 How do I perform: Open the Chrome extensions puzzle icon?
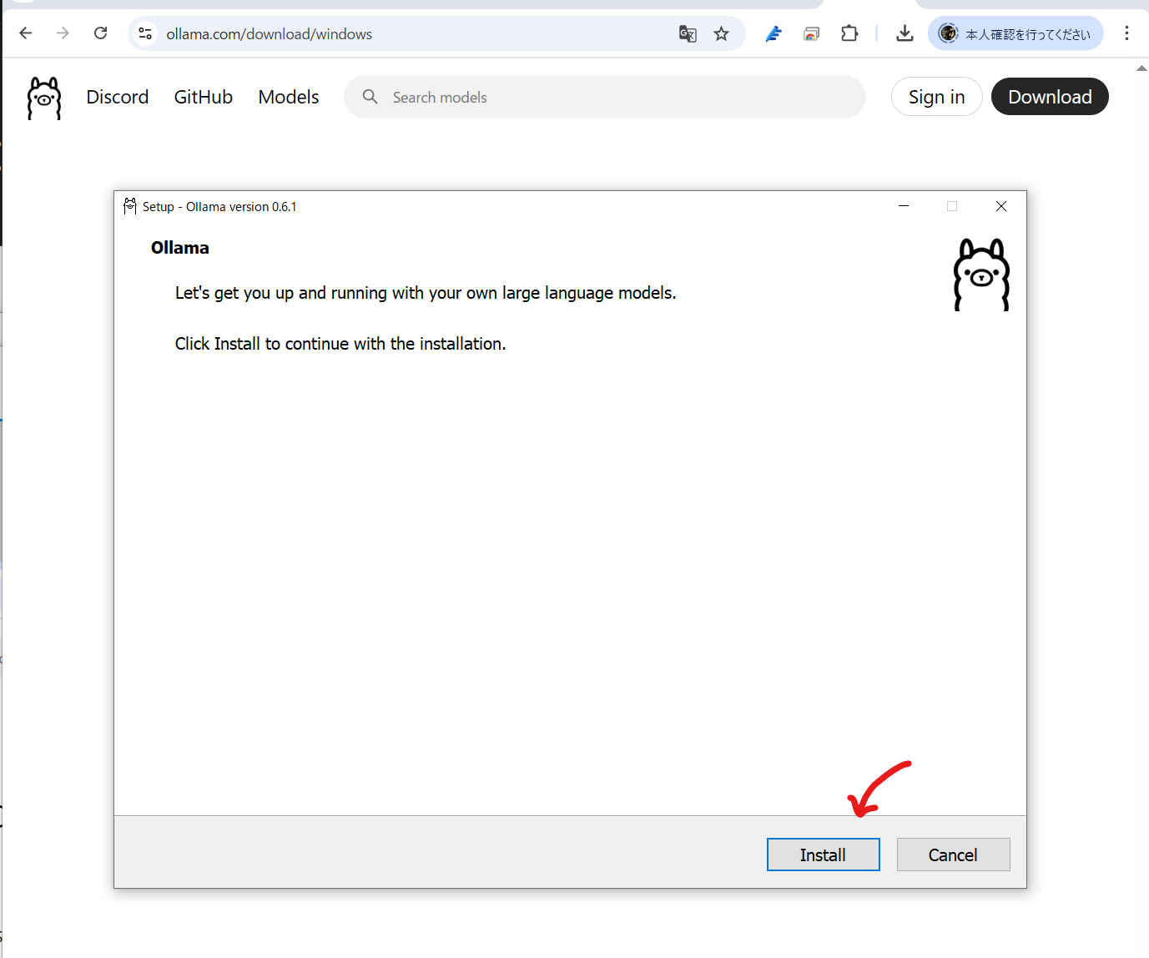pos(849,33)
